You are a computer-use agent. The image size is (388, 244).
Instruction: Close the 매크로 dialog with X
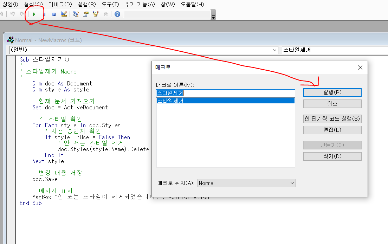[360, 68]
